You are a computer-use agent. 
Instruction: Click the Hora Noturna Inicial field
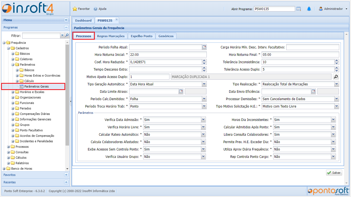[168, 54]
